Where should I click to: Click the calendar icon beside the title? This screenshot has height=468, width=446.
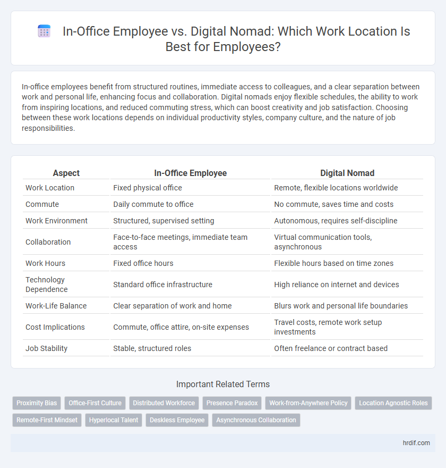click(x=44, y=31)
